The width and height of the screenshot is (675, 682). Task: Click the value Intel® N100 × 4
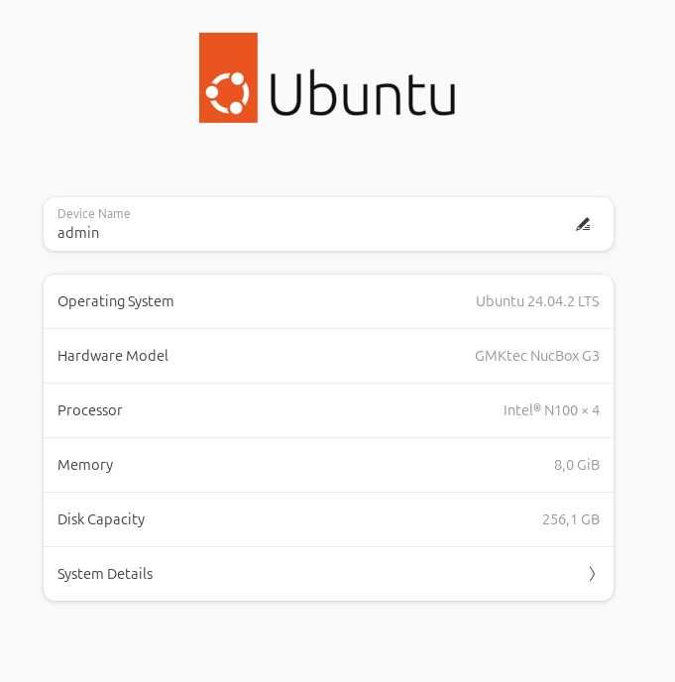click(551, 410)
